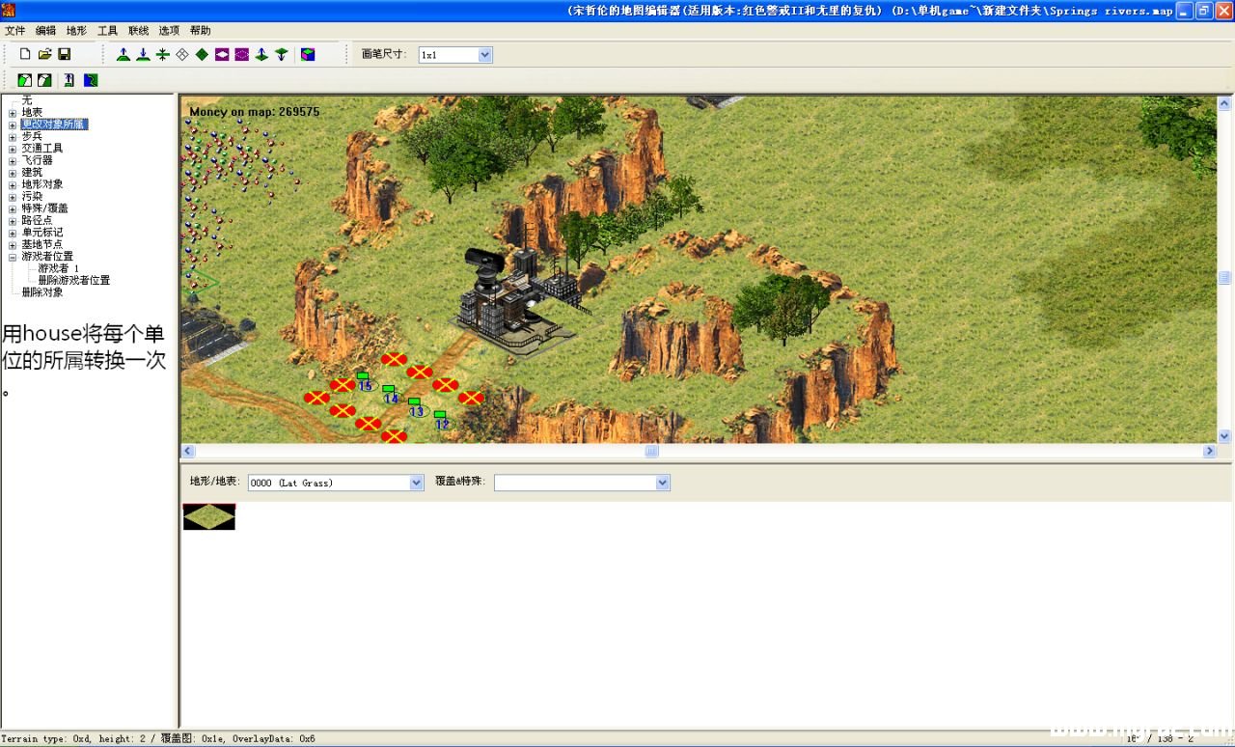This screenshot has height=747, width=1235.
Task: Expand the 步兵 tree node
Action: (x=13, y=137)
